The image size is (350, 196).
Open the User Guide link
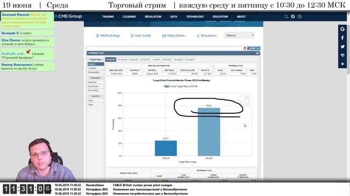click(x=141, y=35)
